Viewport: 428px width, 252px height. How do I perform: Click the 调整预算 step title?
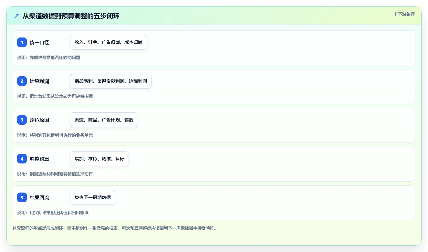click(39, 159)
